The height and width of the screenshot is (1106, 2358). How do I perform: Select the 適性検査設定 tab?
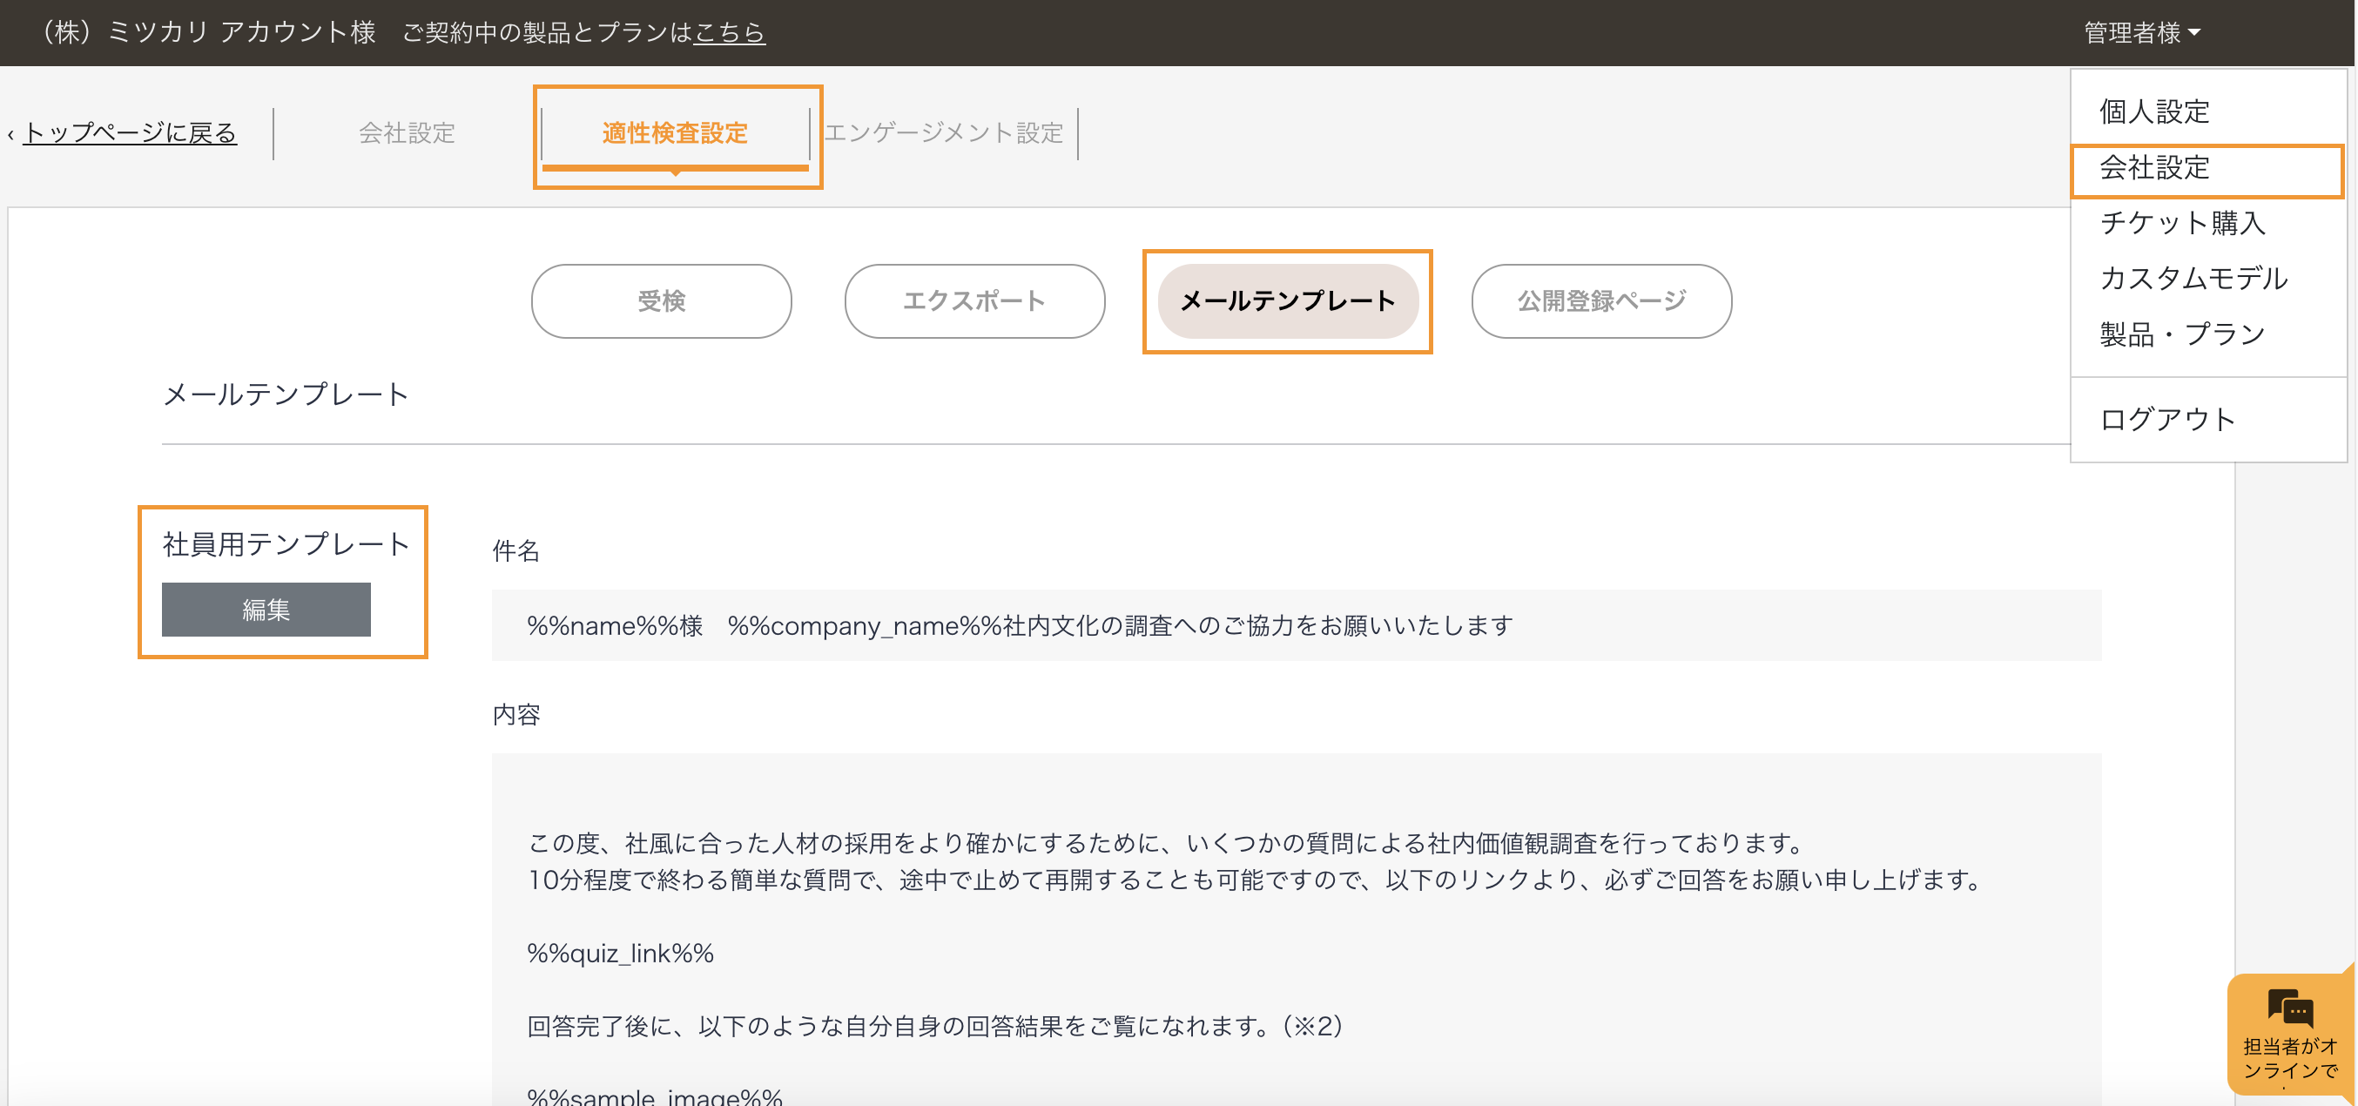pos(675,132)
